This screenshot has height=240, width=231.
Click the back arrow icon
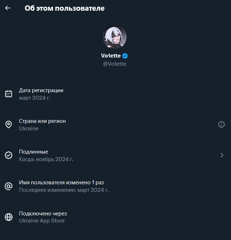click(8, 8)
